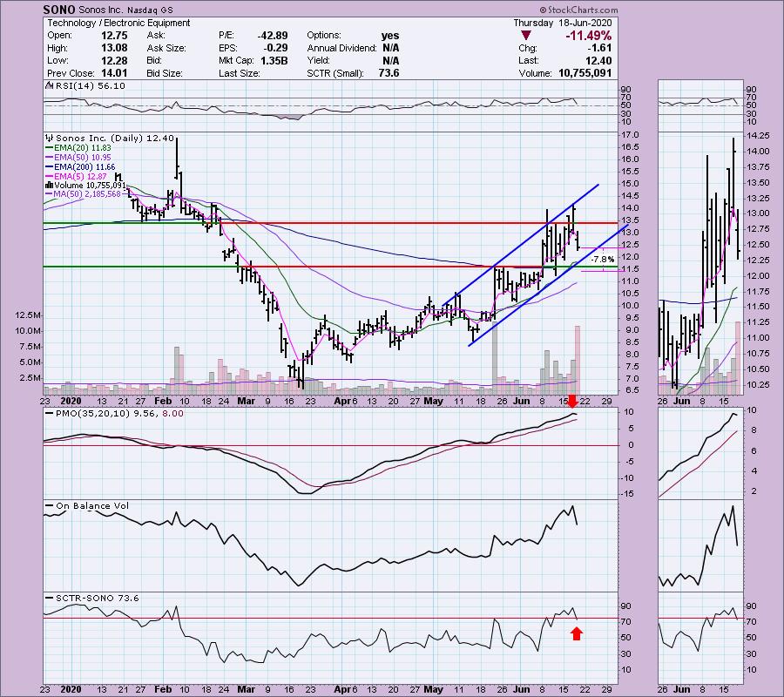The height and width of the screenshot is (697, 784).
Task: Click the company name Sonos Inc.
Action: pyautogui.click(x=102, y=10)
